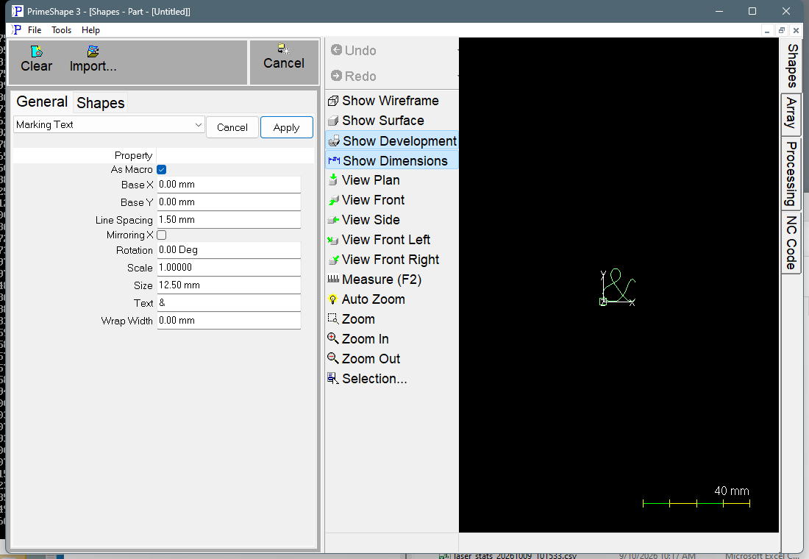Screen dimensions: 809x559
Task: Enable Show Surface view
Action: tap(376, 121)
